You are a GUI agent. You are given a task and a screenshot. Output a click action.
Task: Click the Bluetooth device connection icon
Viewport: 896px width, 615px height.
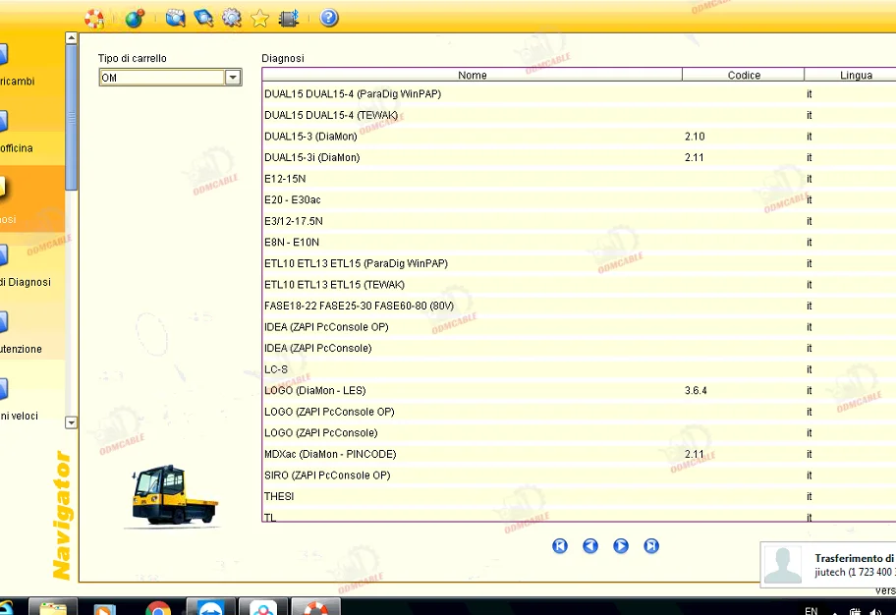coord(287,18)
